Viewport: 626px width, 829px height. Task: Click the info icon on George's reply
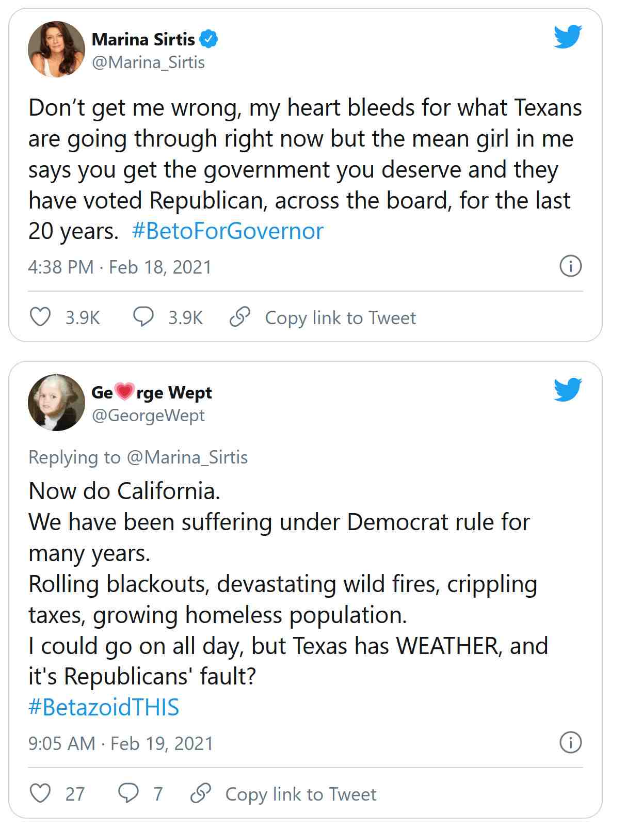click(570, 743)
